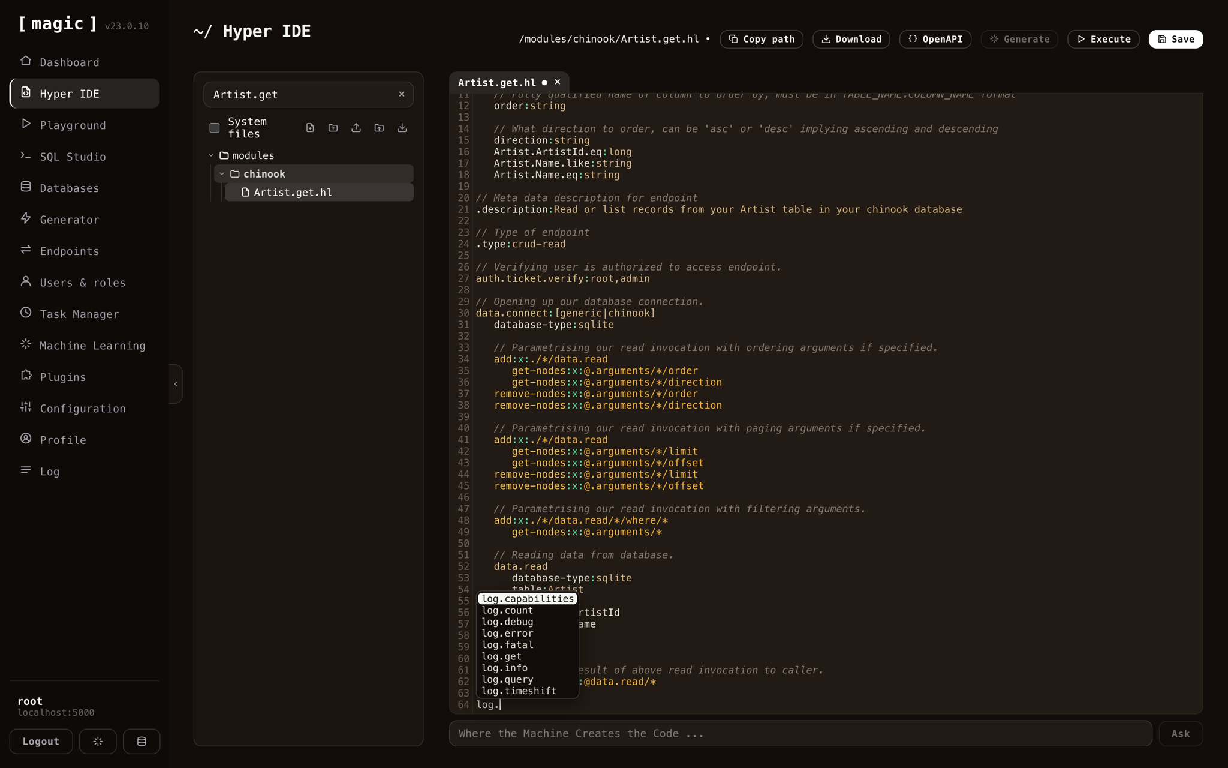Select Hyper IDE in the sidebar
This screenshot has width=1228, height=768.
point(85,94)
